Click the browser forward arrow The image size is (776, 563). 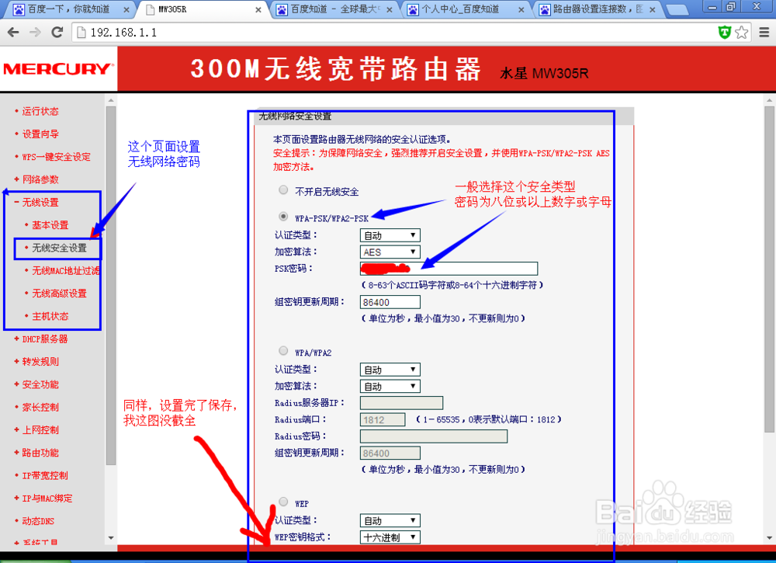point(35,32)
